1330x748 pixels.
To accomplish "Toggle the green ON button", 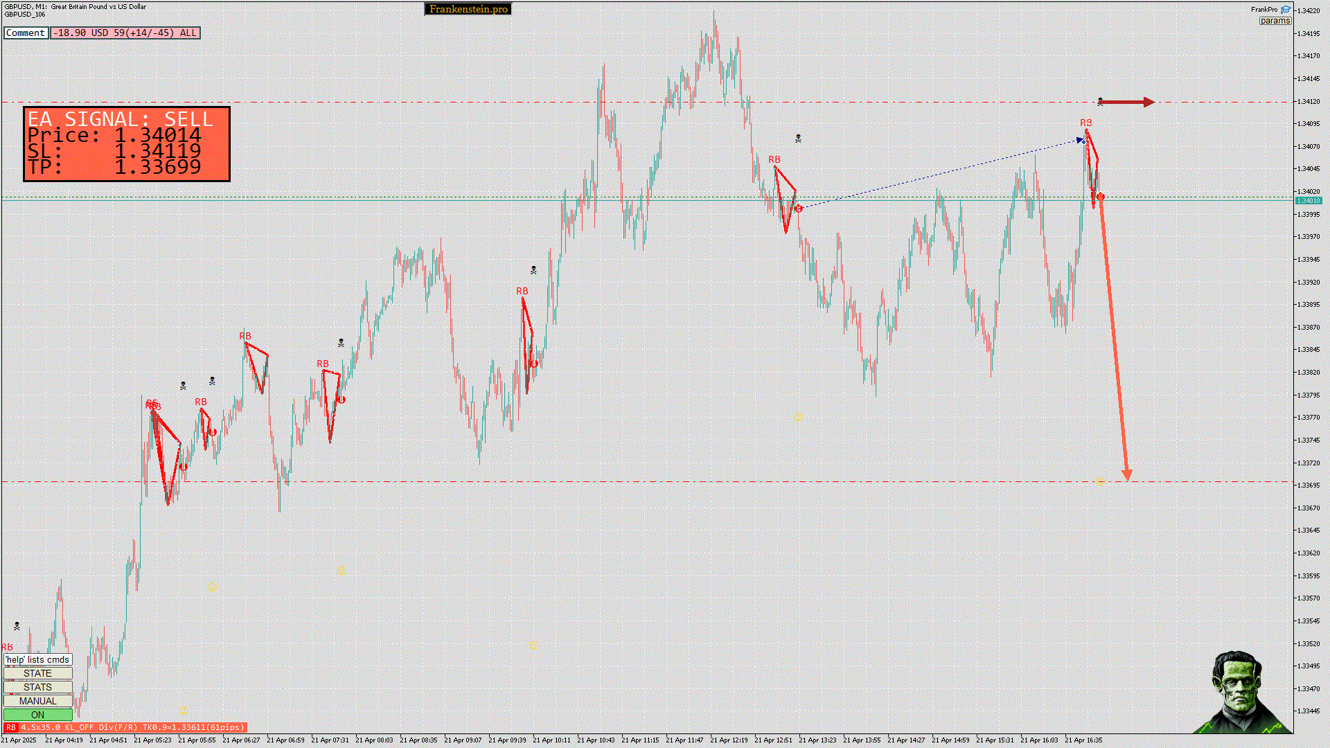I will tap(37, 715).
